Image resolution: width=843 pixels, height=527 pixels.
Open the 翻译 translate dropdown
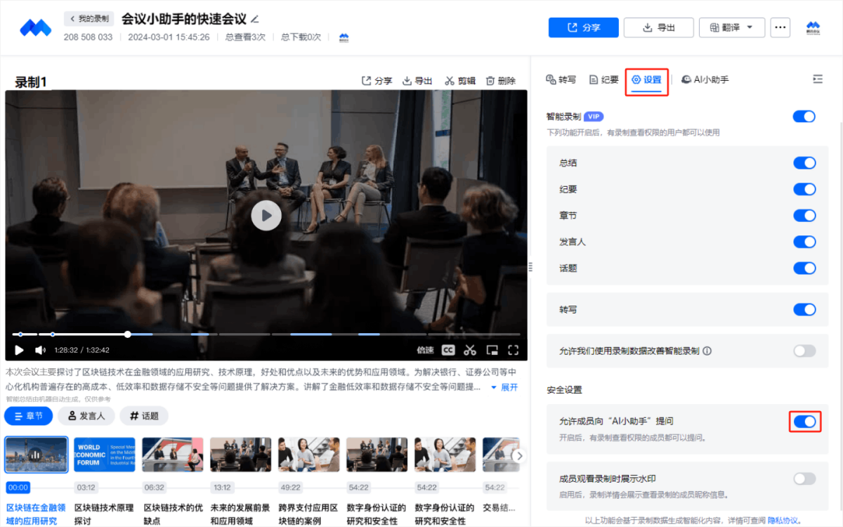click(x=731, y=28)
